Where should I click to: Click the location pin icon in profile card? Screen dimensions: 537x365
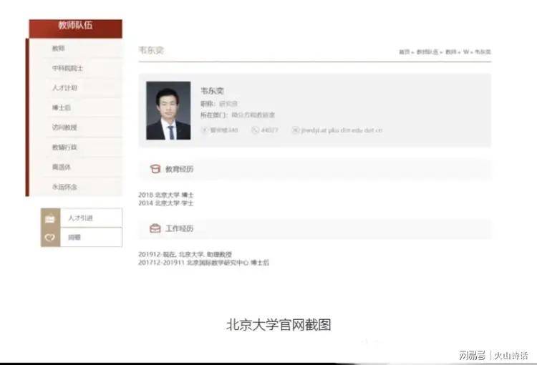[x=205, y=130]
